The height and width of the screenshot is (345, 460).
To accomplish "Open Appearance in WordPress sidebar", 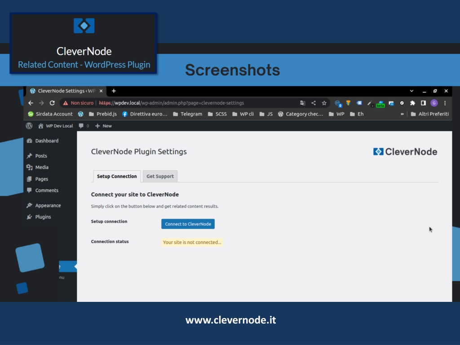I will pyautogui.click(x=44, y=205).
